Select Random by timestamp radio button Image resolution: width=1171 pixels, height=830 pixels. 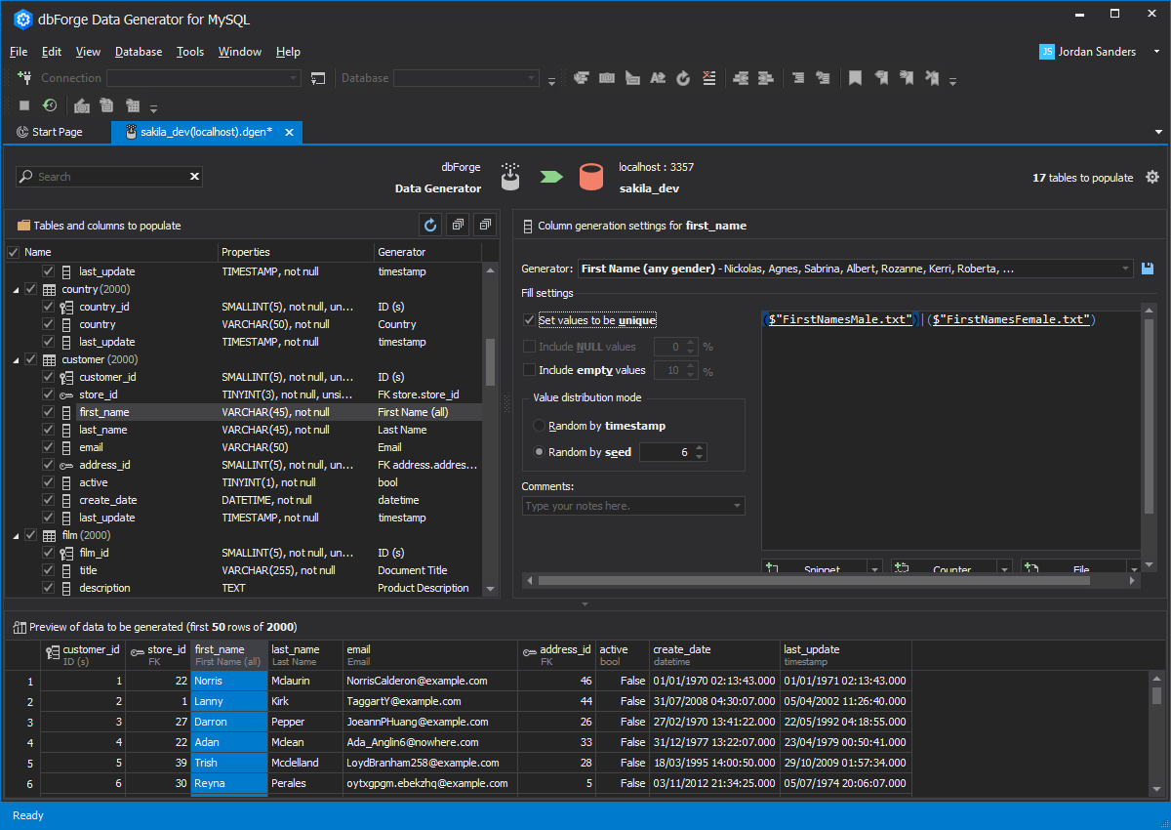(539, 426)
